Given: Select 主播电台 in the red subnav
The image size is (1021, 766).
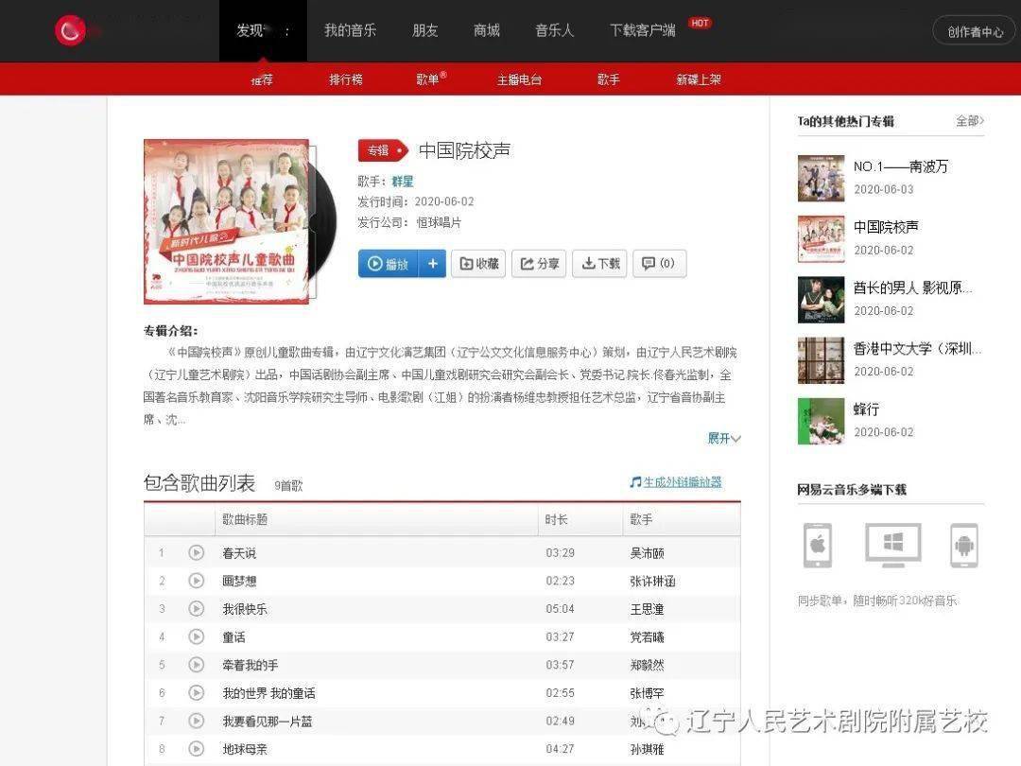Looking at the screenshot, I should 519,79.
